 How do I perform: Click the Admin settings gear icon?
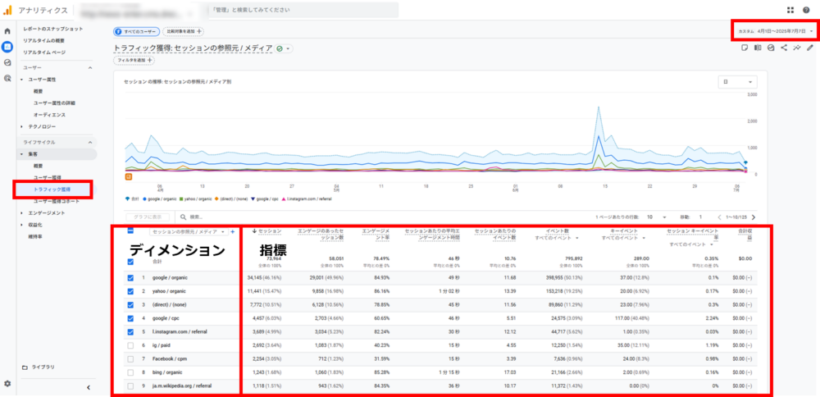click(7, 383)
